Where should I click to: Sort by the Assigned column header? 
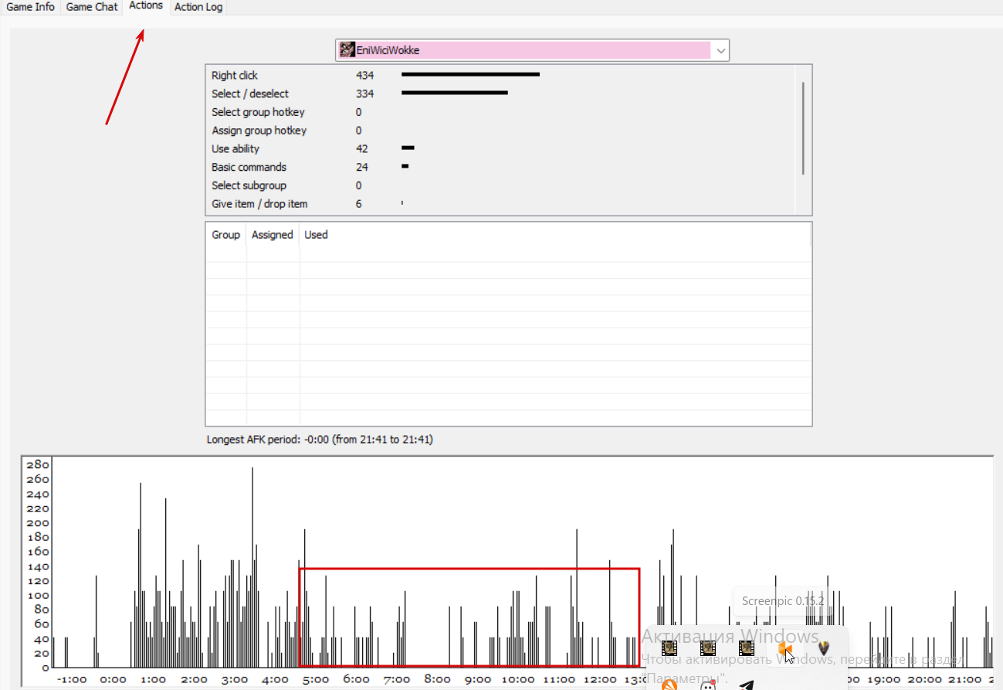pyautogui.click(x=273, y=235)
